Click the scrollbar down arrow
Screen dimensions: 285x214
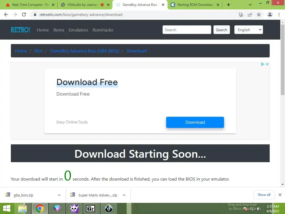coord(282,184)
